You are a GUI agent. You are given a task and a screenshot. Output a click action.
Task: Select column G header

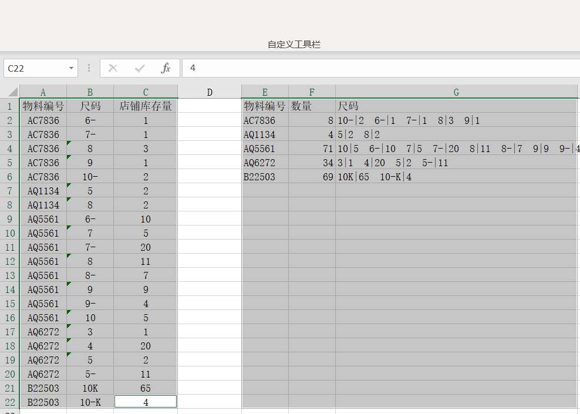[x=456, y=92]
